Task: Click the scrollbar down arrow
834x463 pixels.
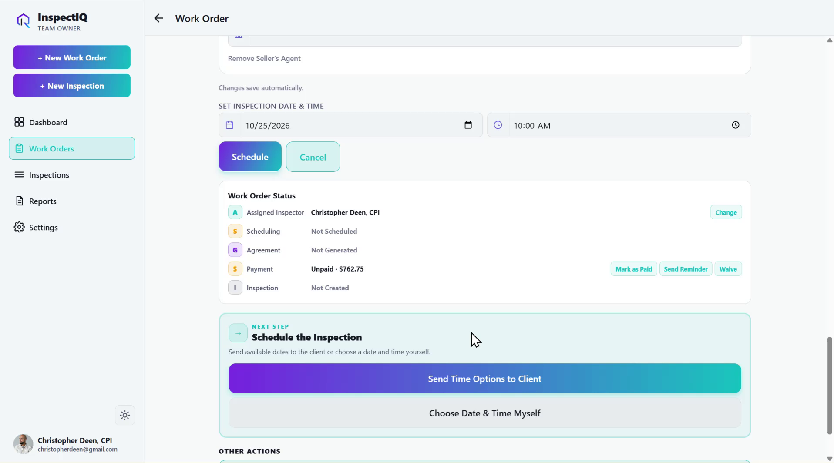Action: tap(830, 458)
